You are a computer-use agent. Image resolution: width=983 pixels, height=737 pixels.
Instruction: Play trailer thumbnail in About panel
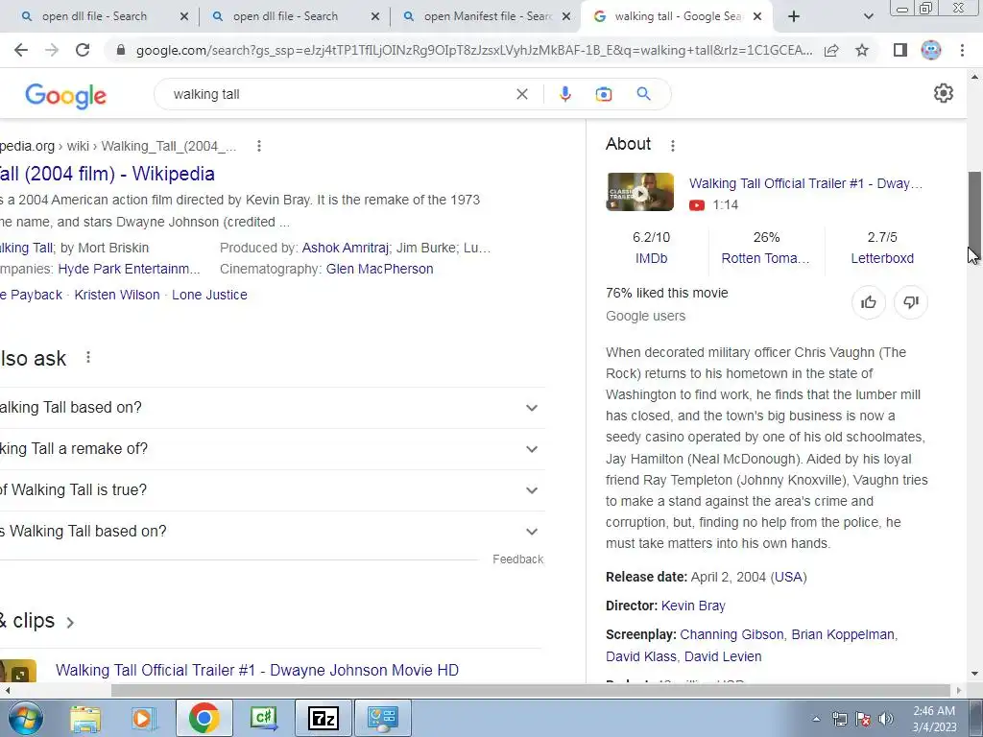pyautogui.click(x=639, y=192)
